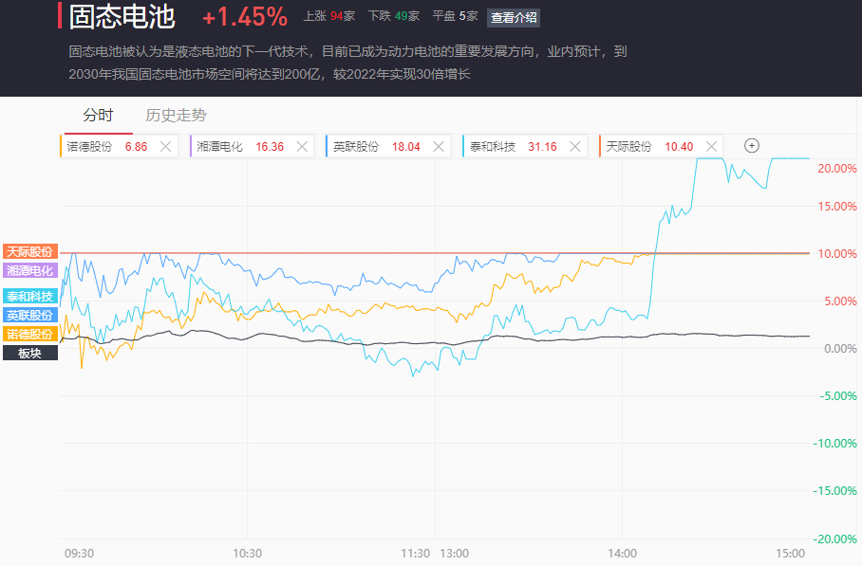Click the 14:00 time axis label
Image resolution: width=862 pixels, height=566 pixels.
(623, 554)
